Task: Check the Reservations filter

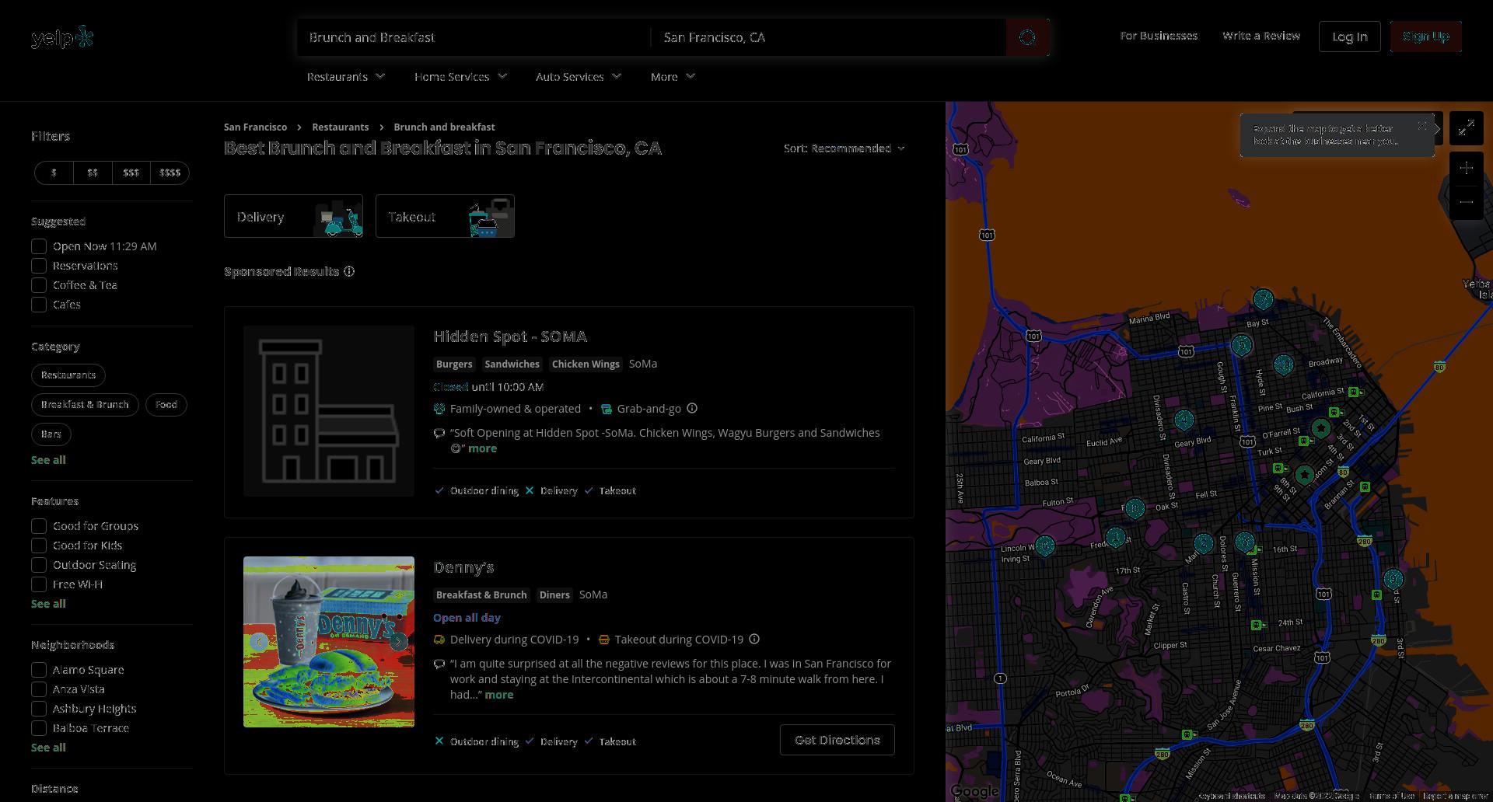Action: click(x=39, y=266)
